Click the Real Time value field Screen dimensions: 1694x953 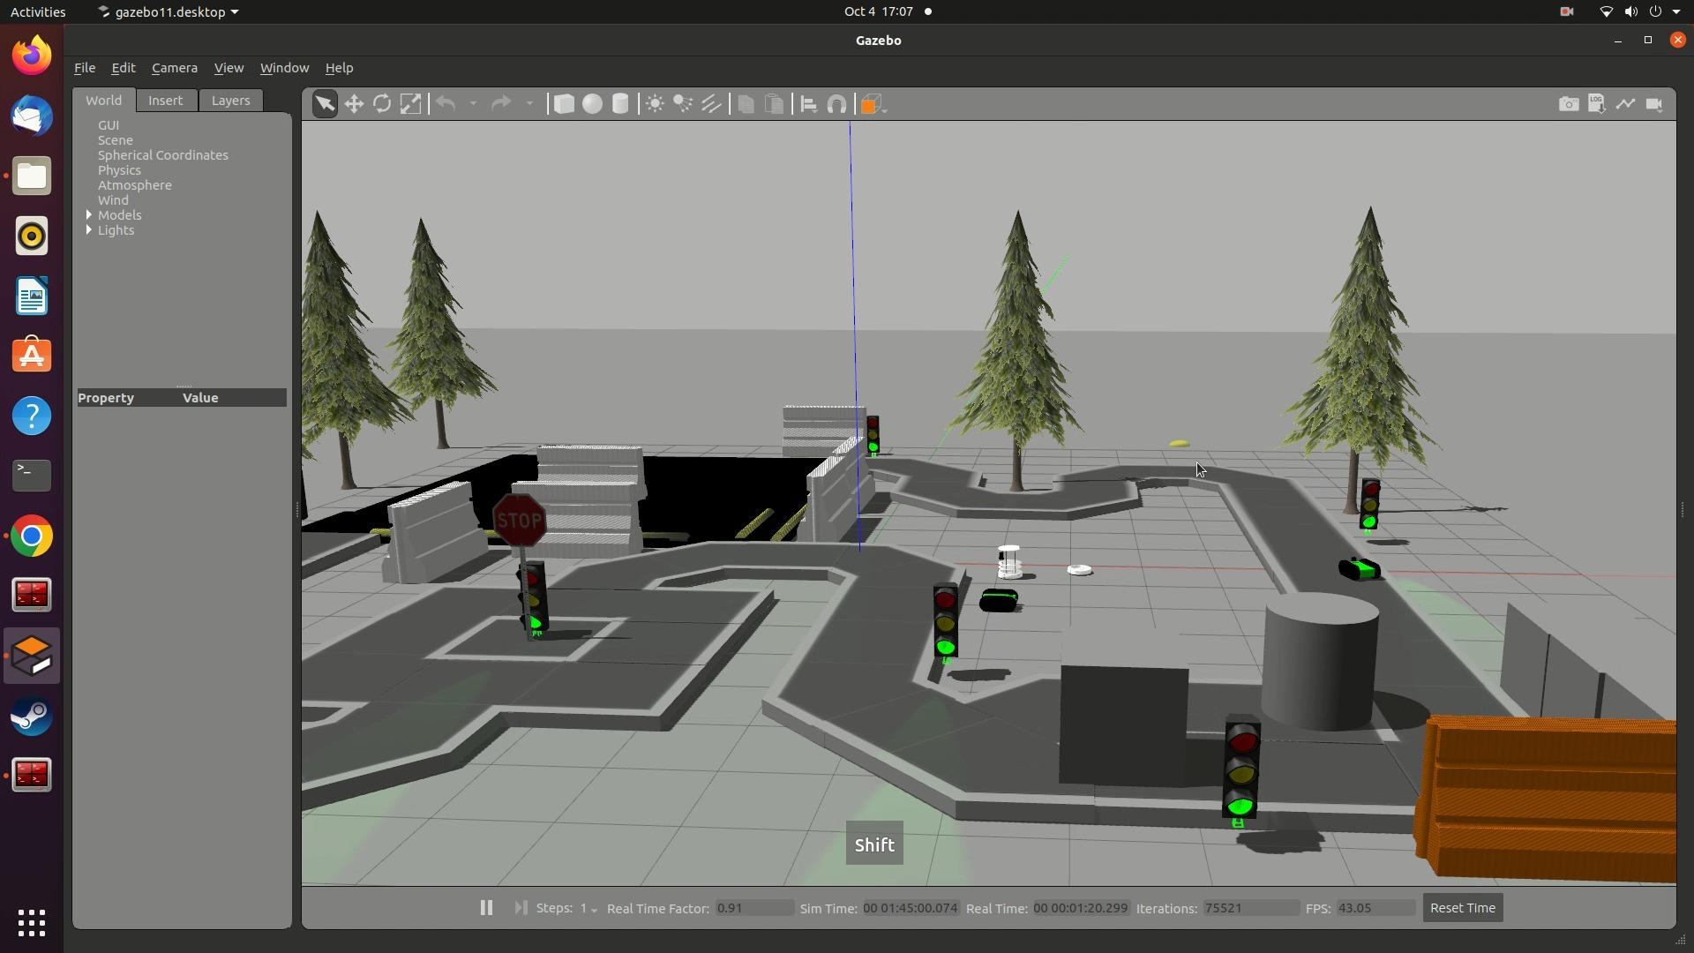pyautogui.click(x=1081, y=908)
